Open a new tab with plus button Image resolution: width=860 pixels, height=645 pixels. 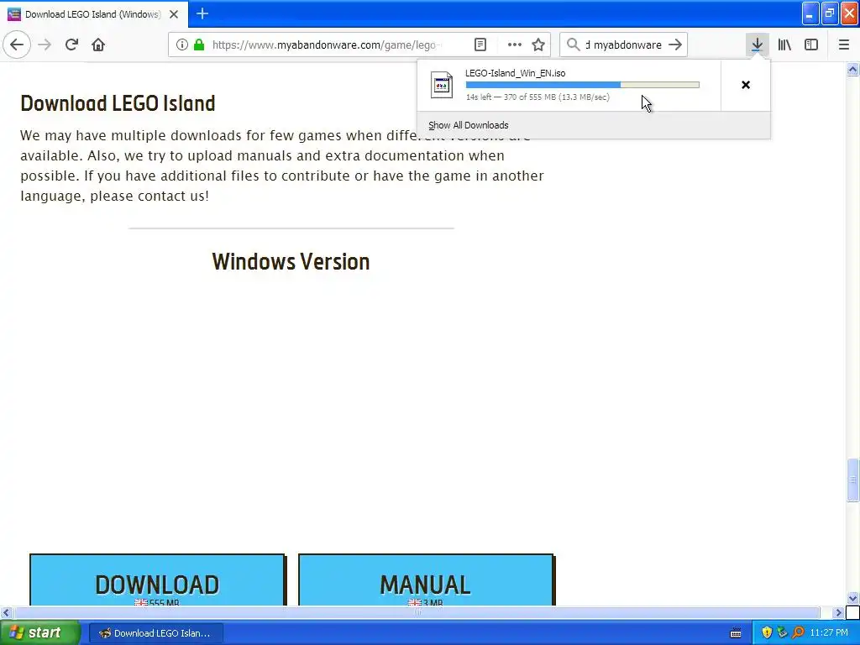tap(202, 13)
